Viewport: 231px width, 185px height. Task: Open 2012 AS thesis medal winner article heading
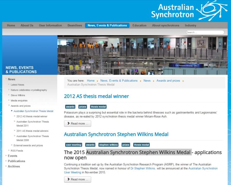coord(97,96)
